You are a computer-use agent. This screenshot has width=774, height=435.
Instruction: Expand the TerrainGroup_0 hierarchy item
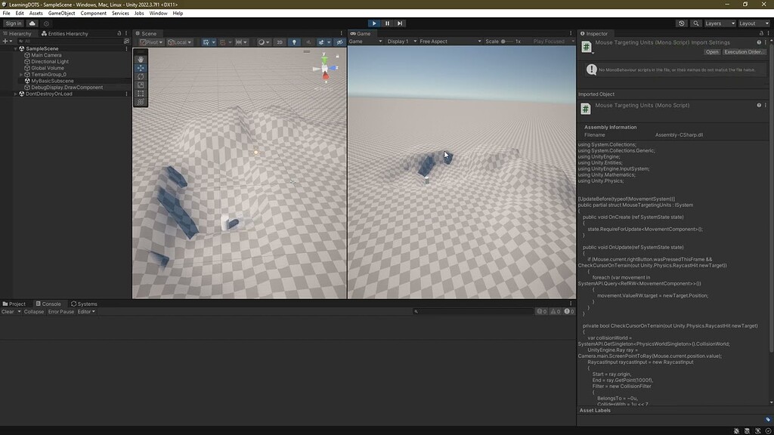(x=23, y=74)
